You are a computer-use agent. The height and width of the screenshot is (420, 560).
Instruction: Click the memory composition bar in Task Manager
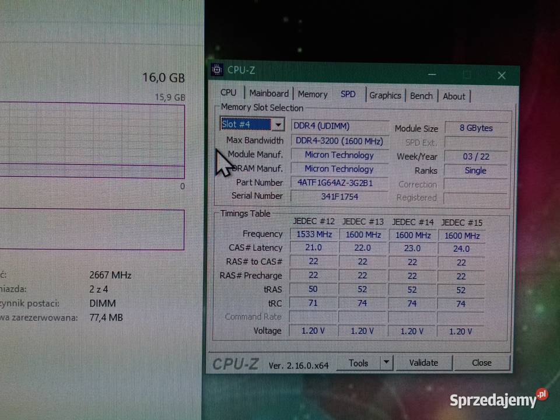click(x=92, y=229)
